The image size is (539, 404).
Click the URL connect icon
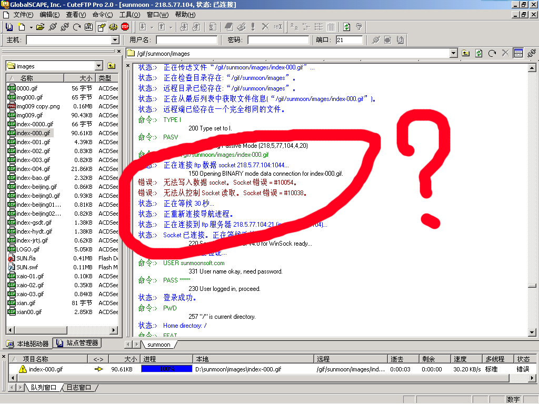pos(88,26)
